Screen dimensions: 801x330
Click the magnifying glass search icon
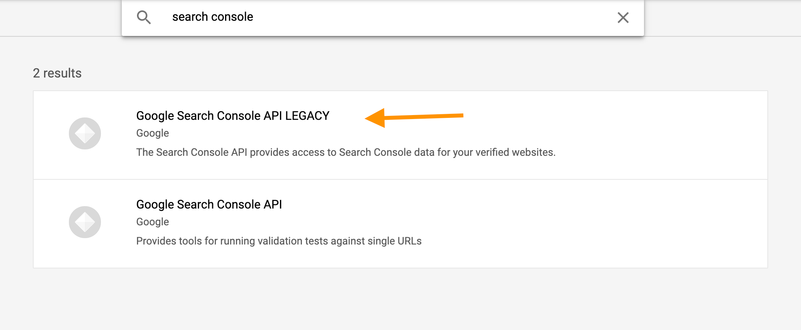143,17
